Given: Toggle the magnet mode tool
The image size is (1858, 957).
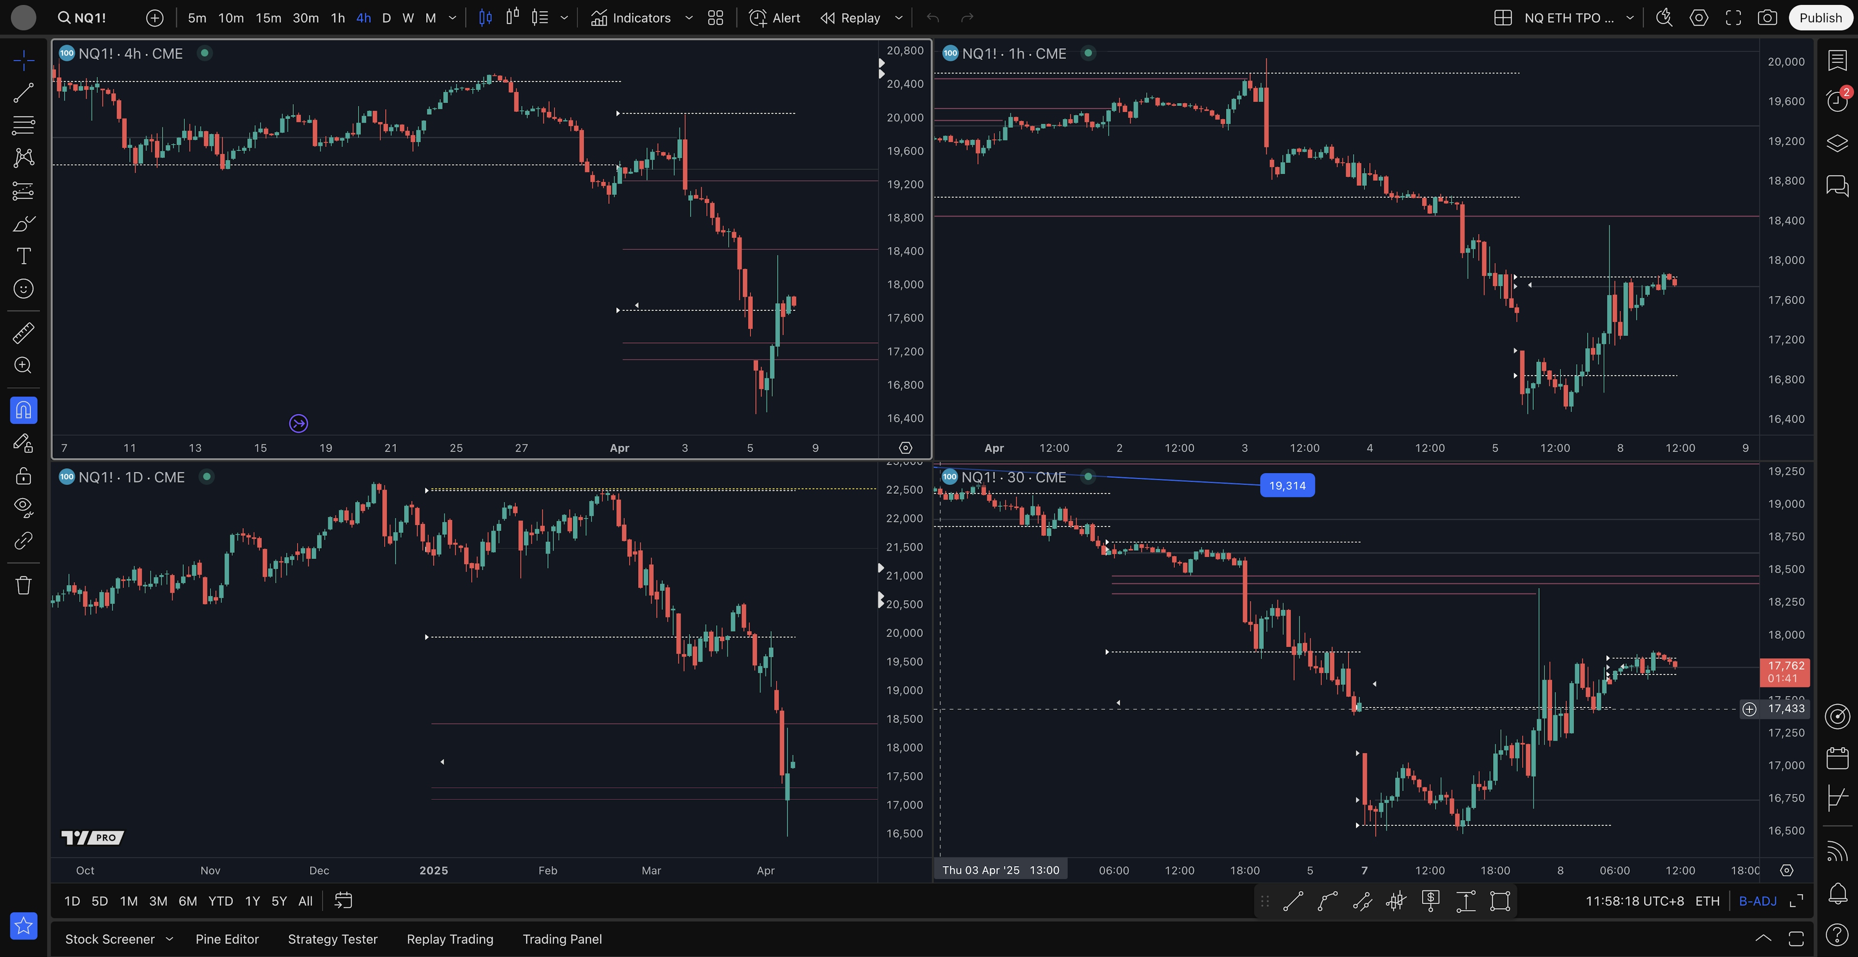Looking at the screenshot, I should [23, 410].
